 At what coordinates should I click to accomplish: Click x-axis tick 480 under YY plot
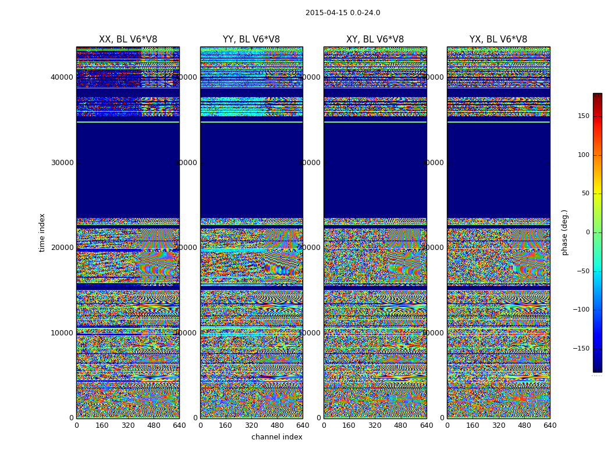pos(277,425)
